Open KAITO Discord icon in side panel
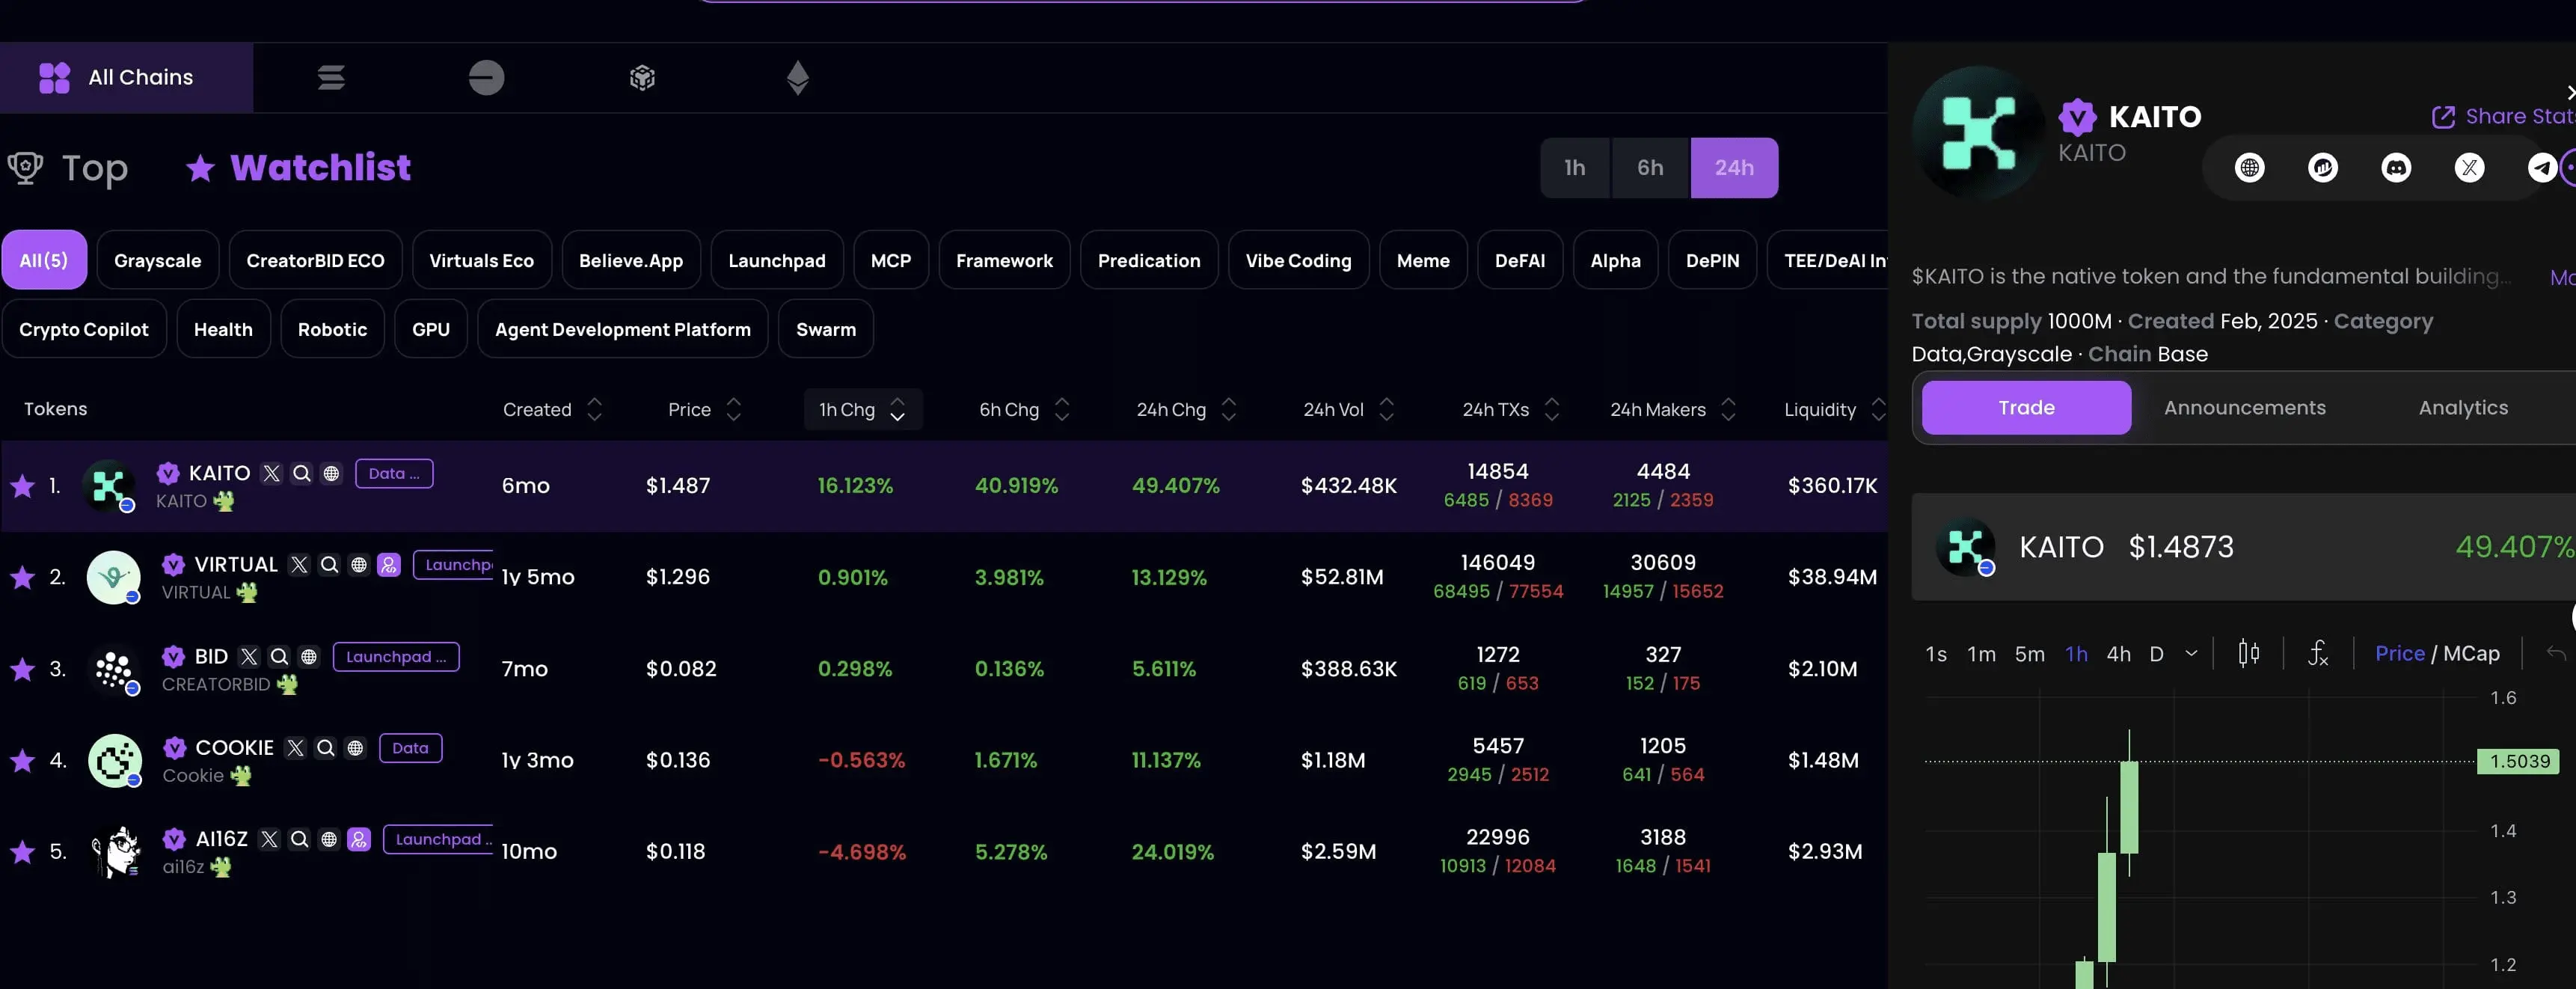Image resolution: width=2576 pixels, height=989 pixels. pyautogui.click(x=2396, y=167)
